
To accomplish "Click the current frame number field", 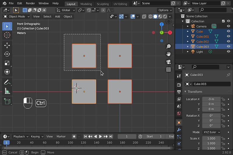I will pos(127,136).
